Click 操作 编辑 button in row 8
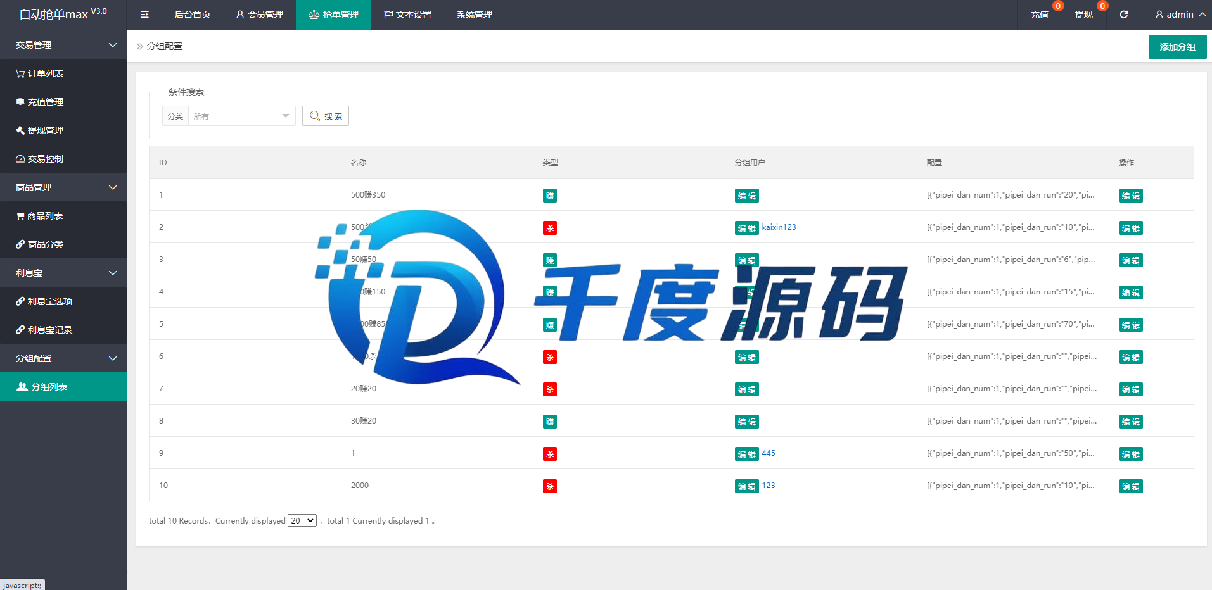Viewport: 1212px width, 590px height. pos(1131,422)
